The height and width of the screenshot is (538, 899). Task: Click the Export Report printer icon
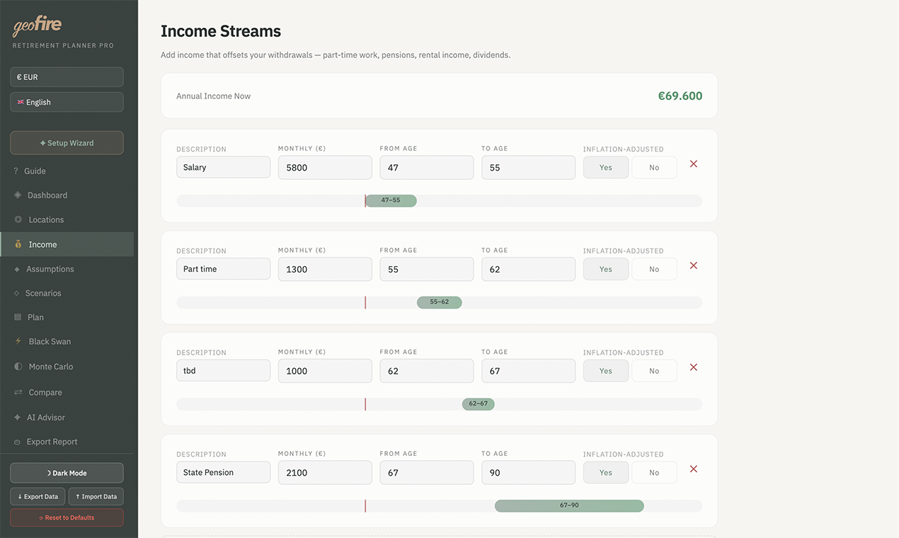18,442
